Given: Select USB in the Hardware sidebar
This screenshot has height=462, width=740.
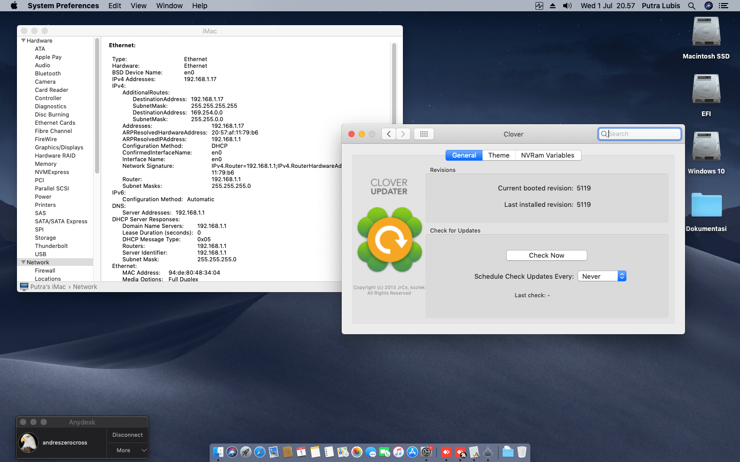Looking at the screenshot, I should coord(41,254).
